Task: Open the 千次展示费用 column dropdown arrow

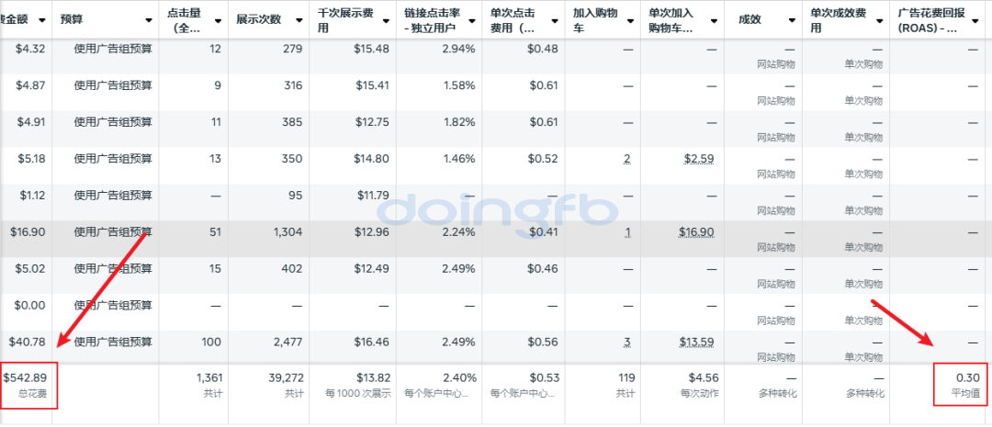Action: (388, 20)
